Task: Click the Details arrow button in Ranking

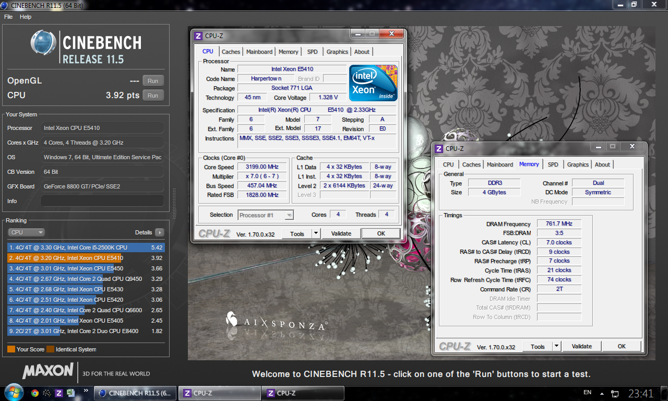Action: coord(159,232)
